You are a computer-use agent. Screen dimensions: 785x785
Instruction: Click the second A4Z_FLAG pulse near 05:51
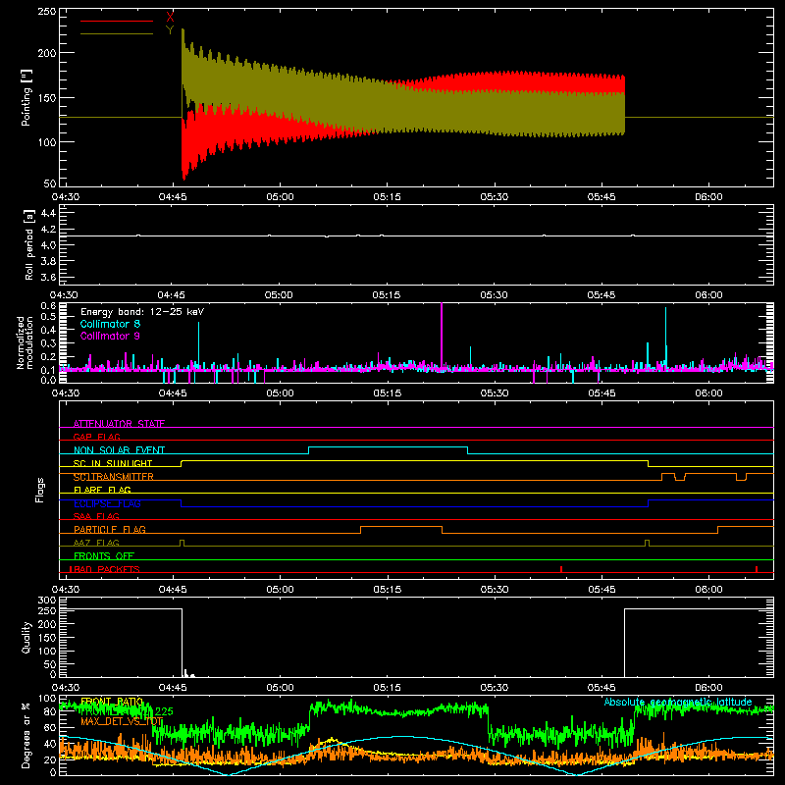(647, 543)
